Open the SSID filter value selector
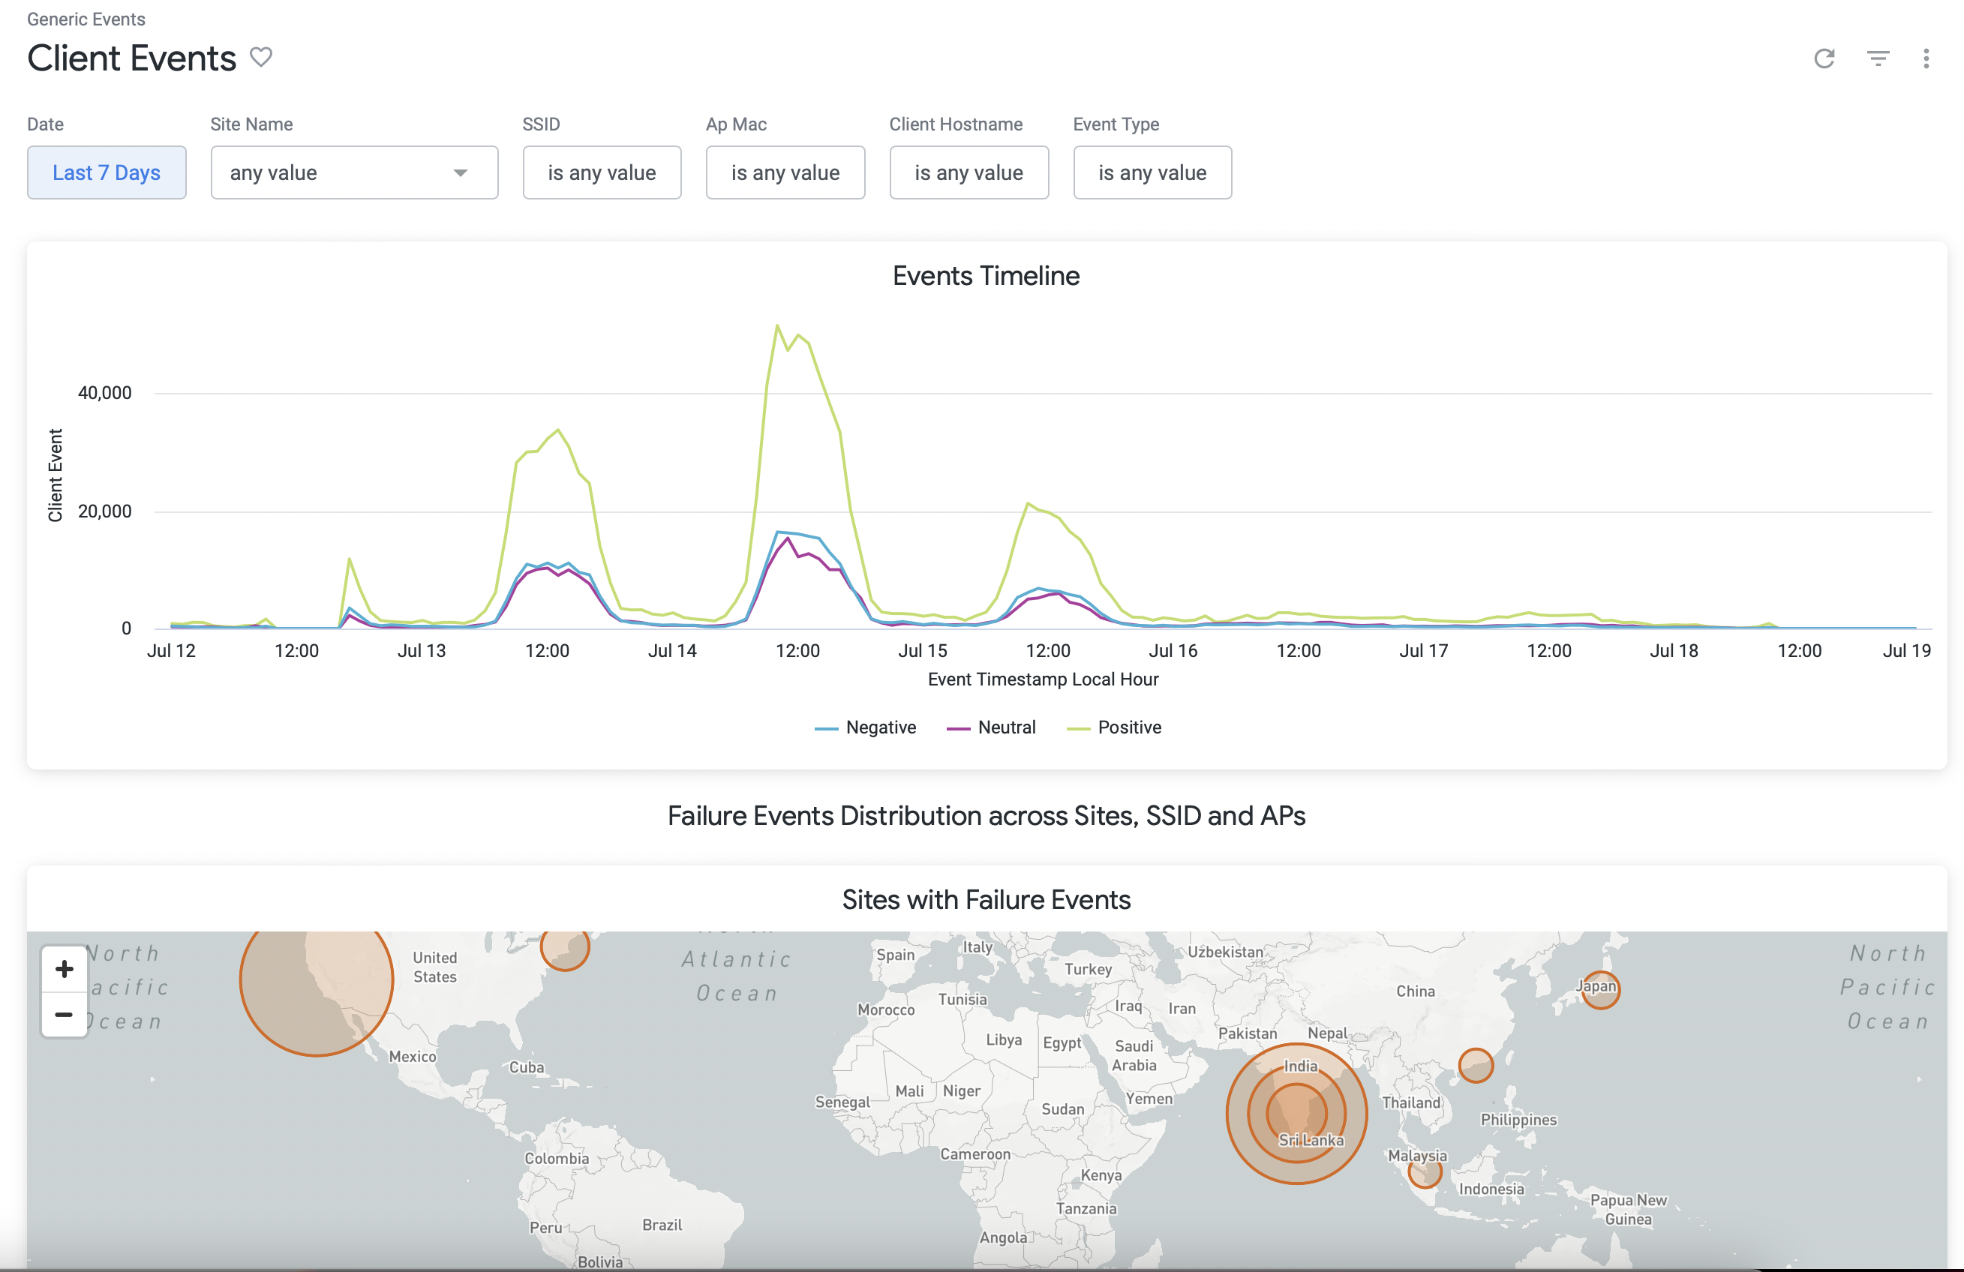This screenshot has width=1964, height=1272. pyautogui.click(x=602, y=172)
